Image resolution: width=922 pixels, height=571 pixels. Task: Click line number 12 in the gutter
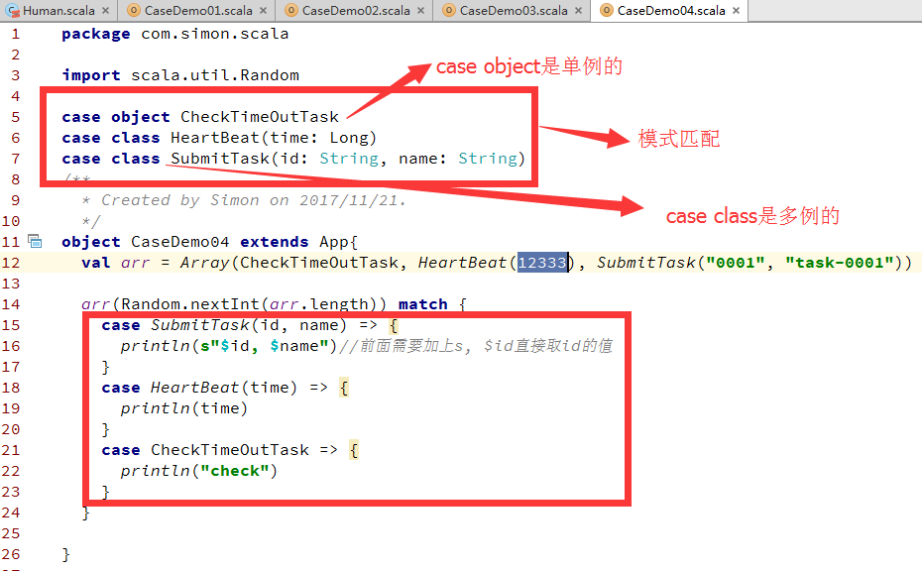coord(11,263)
